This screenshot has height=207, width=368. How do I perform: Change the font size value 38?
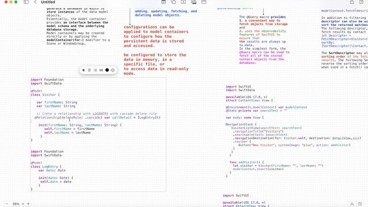click(101, 70)
